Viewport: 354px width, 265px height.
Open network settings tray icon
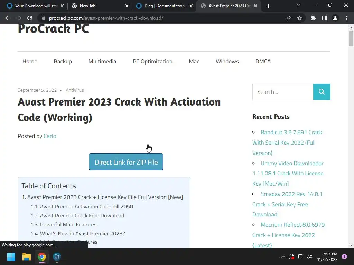tap(301, 257)
